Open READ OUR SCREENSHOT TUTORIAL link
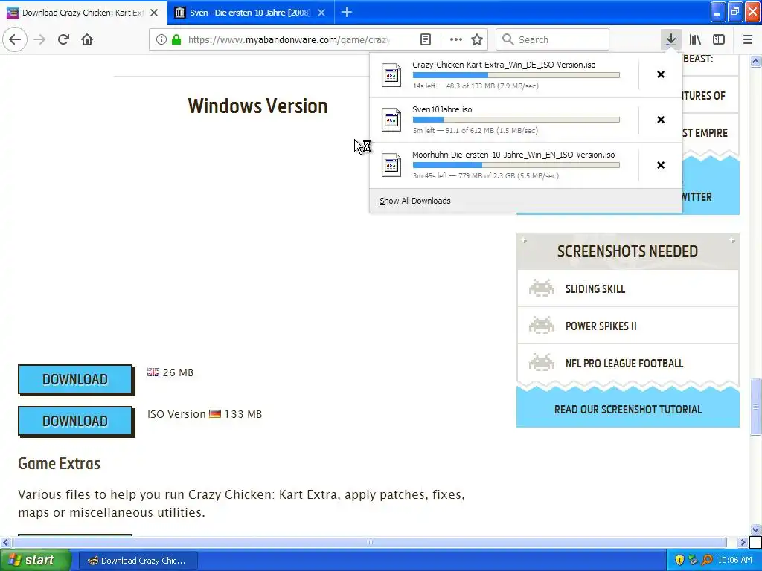Image resolution: width=762 pixels, height=571 pixels. click(628, 410)
